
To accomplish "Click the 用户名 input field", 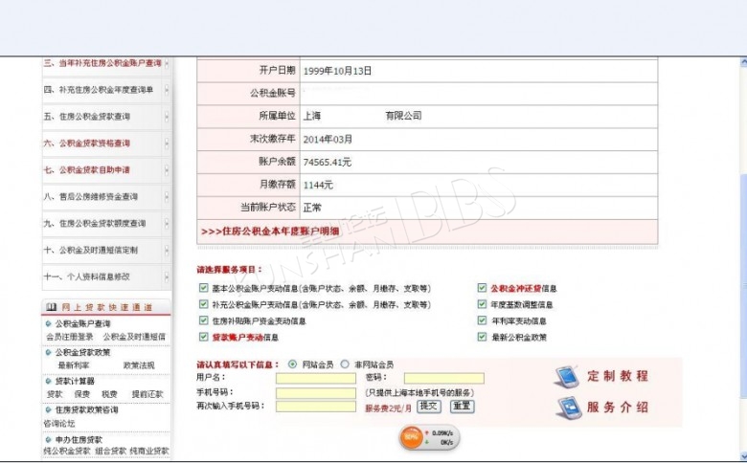I will pyautogui.click(x=315, y=378).
